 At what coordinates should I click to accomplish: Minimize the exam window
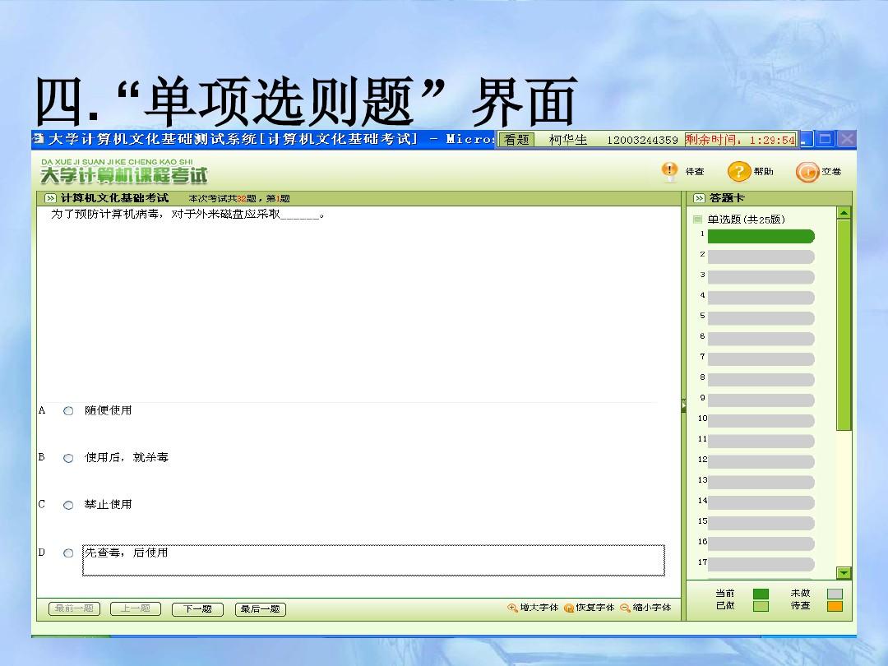pyautogui.click(x=807, y=139)
